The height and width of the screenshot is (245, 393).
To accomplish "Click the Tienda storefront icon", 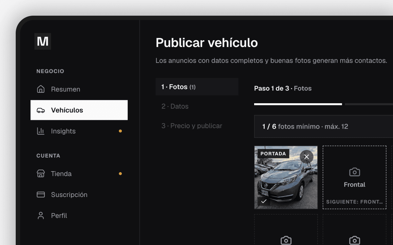I will tap(41, 173).
